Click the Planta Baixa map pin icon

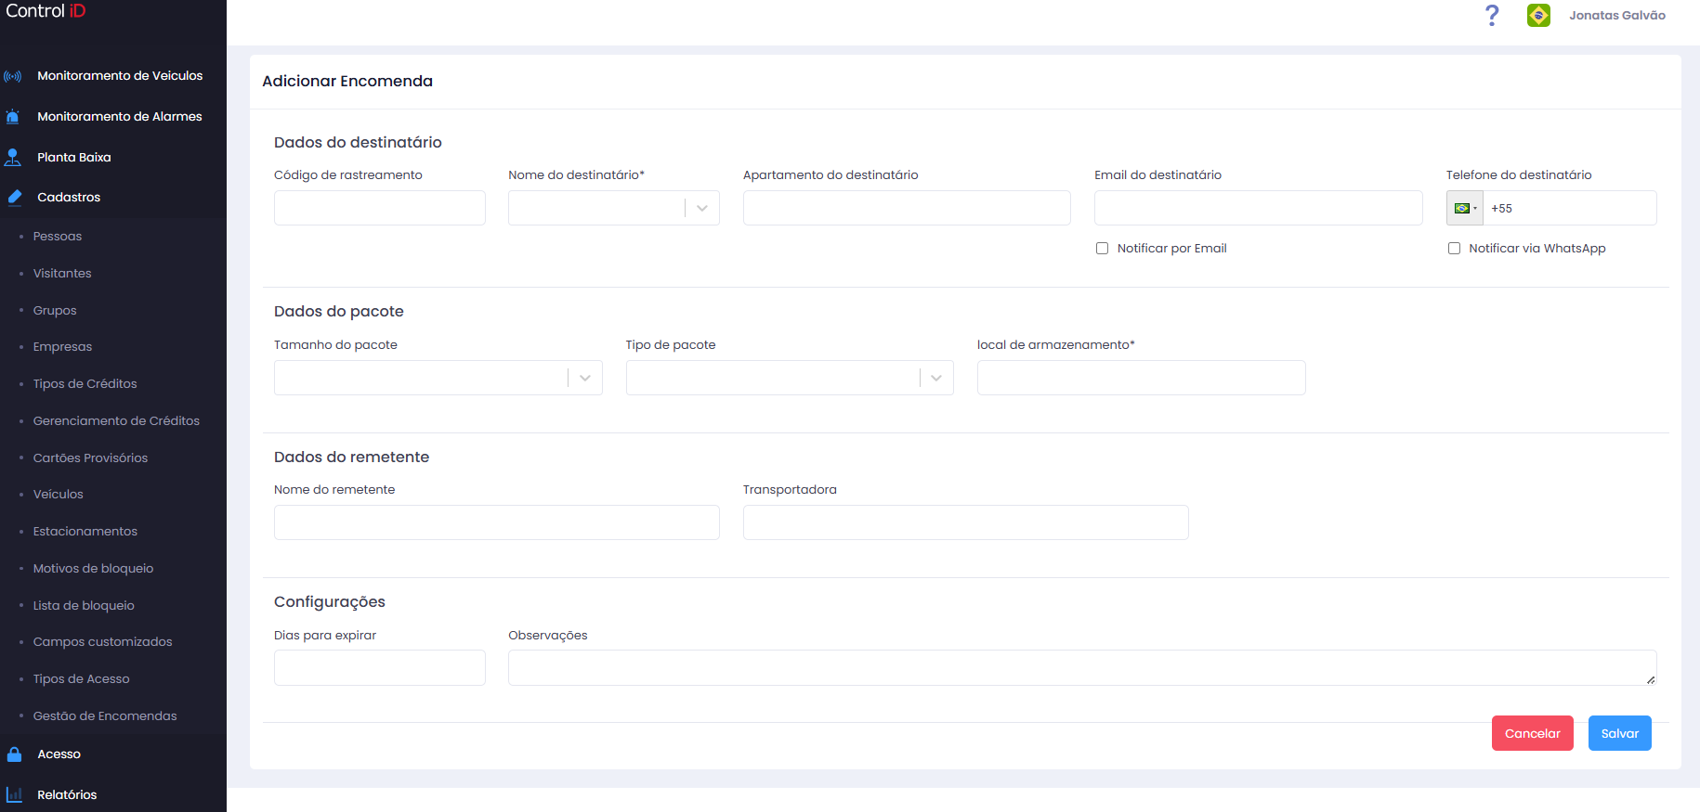13,158
